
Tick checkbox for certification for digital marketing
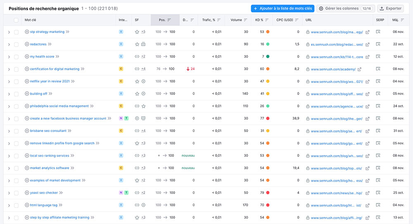pos(16,69)
